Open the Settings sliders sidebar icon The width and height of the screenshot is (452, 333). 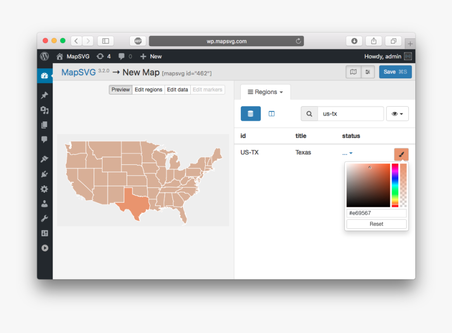[x=44, y=233]
